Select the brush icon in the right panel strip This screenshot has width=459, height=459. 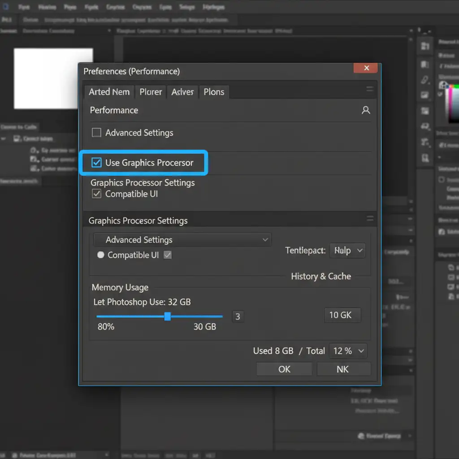coord(425,80)
